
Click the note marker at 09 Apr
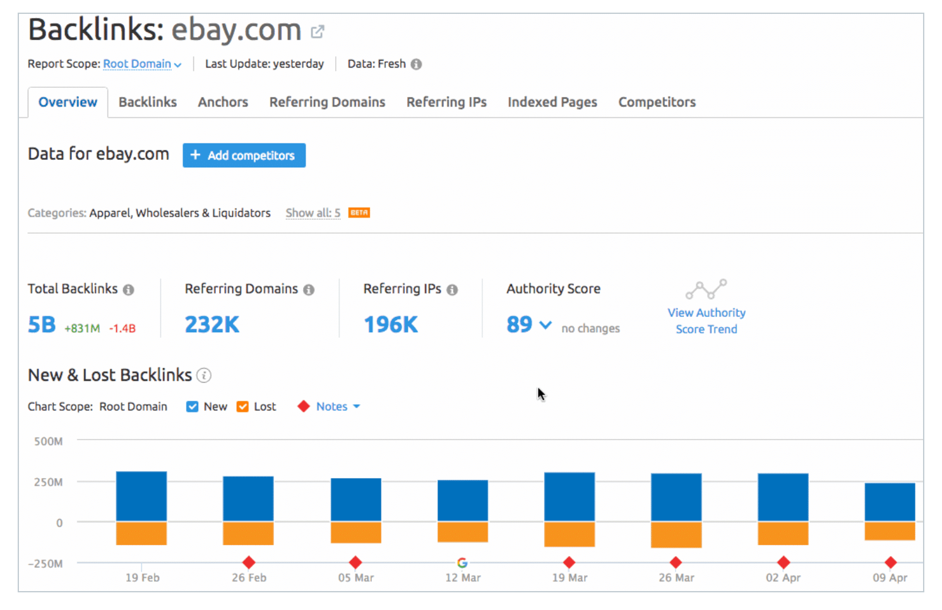coord(891,563)
